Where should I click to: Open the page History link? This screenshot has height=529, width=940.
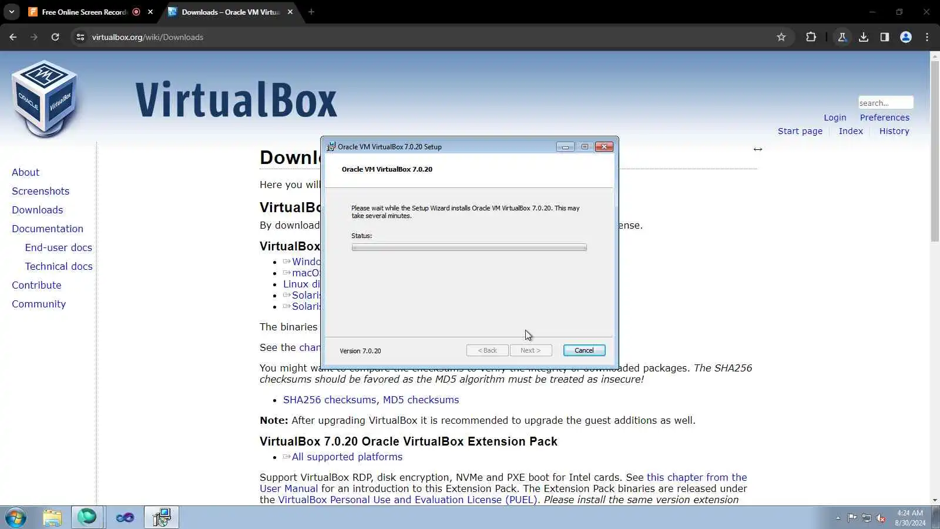pyautogui.click(x=894, y=131)
